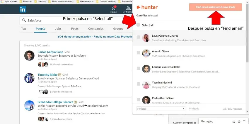Open the Home icon in LinkedIn navbar
Viewport: 249px width, 124px height.
[113, 8]
